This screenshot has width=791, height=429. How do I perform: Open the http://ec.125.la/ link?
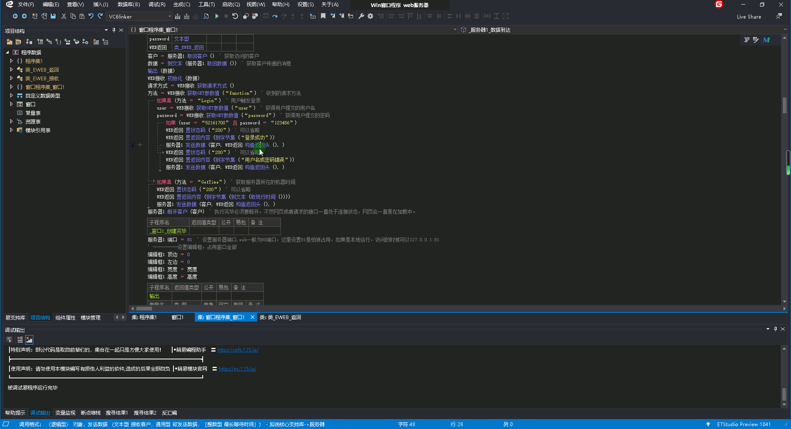pyautogui.click(x=237, y=369)
